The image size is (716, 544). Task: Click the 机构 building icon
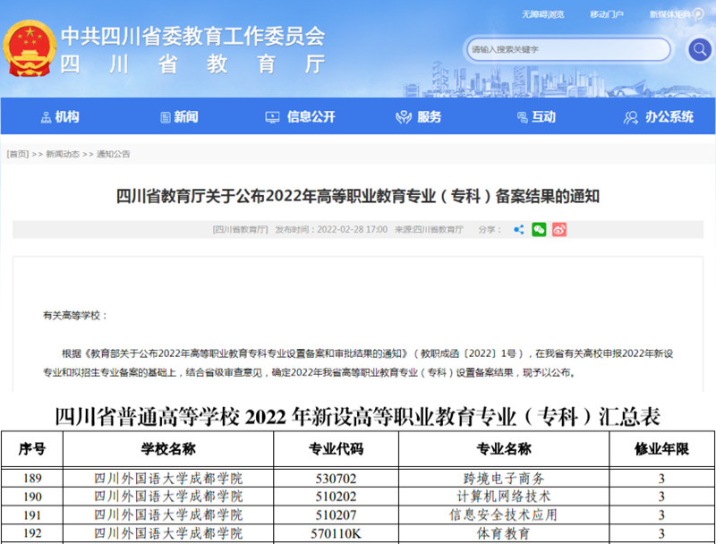pyautogui.click(x=46, y=117)
